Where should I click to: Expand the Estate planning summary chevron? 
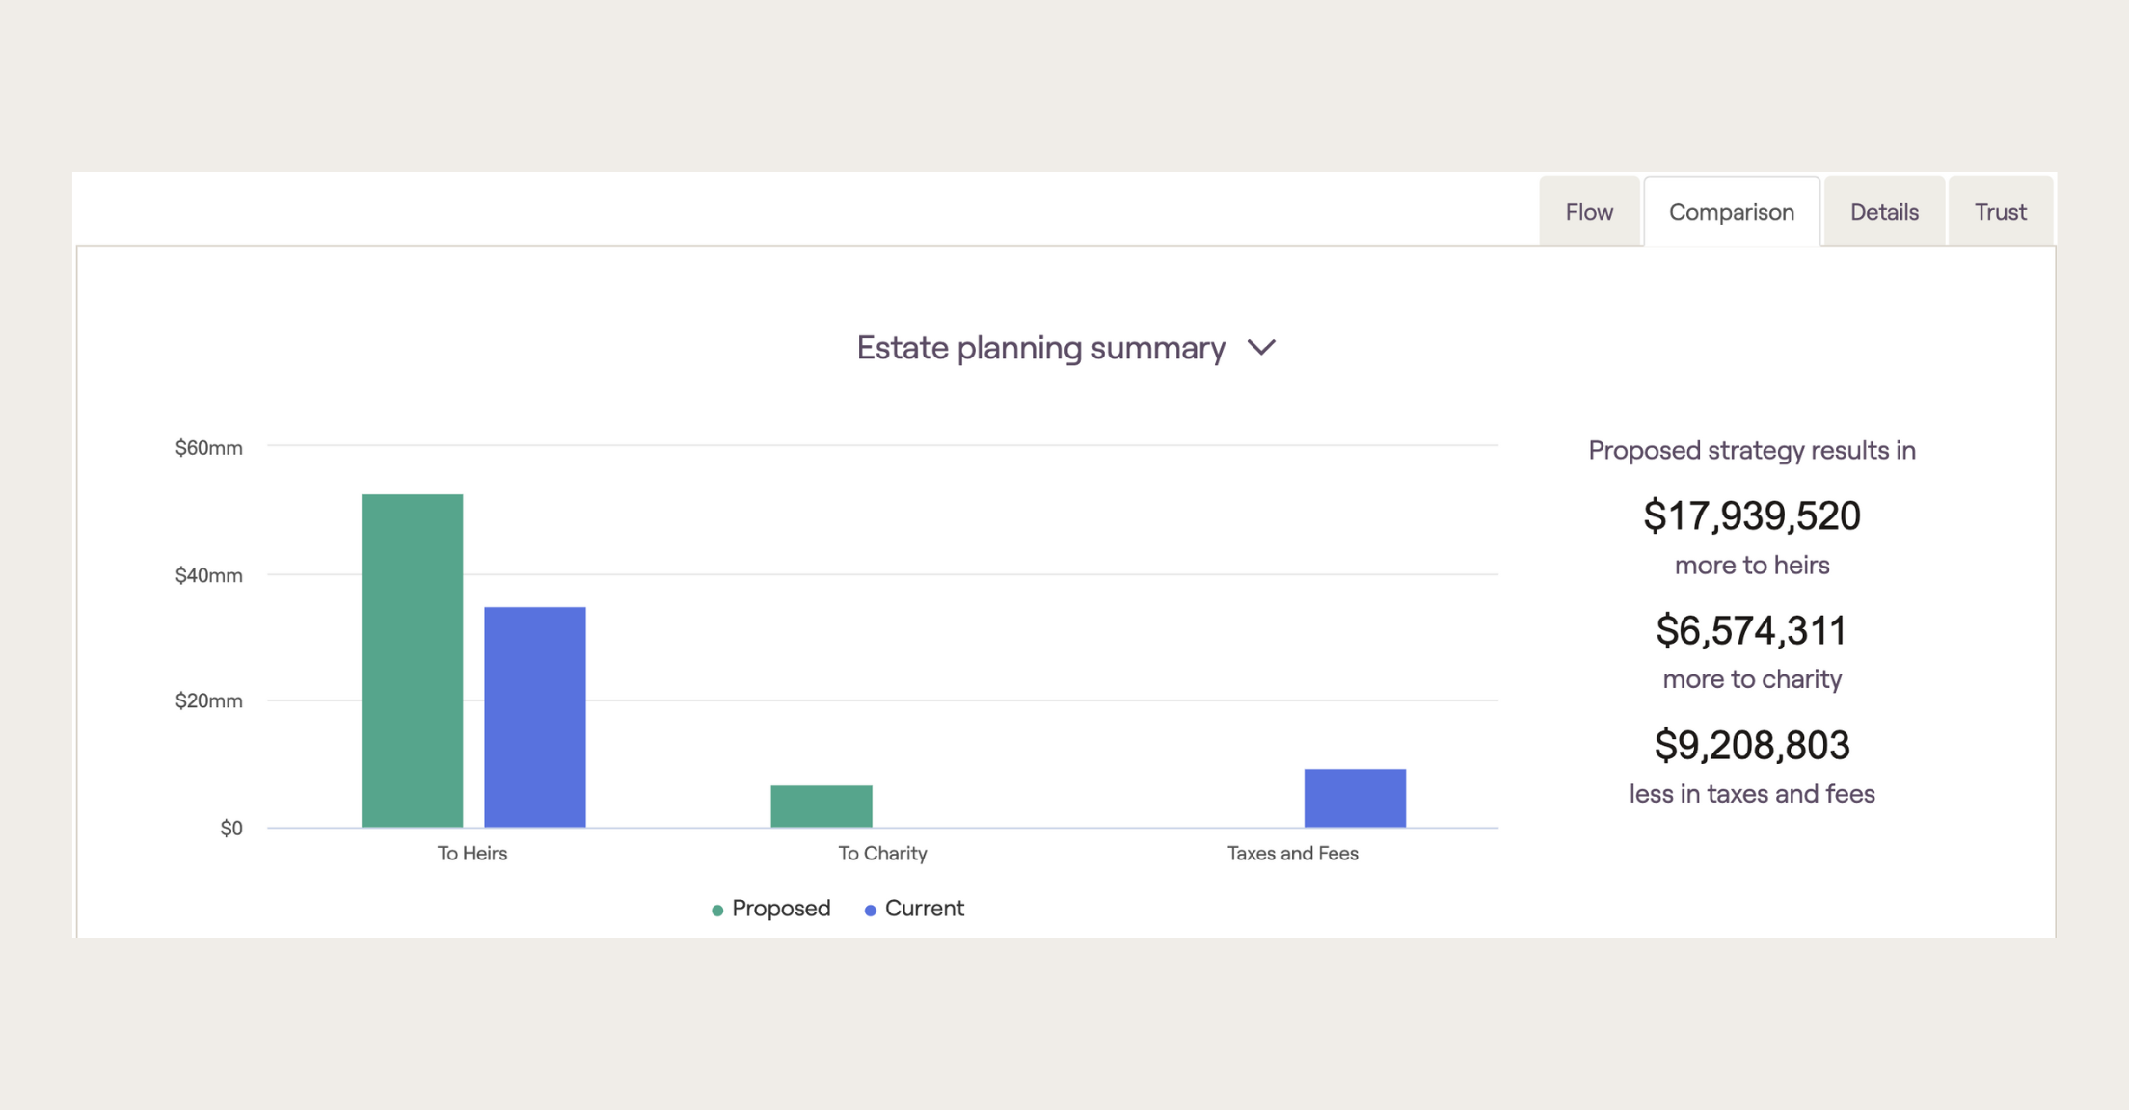pyautogui.click(x=1261, y=348)
